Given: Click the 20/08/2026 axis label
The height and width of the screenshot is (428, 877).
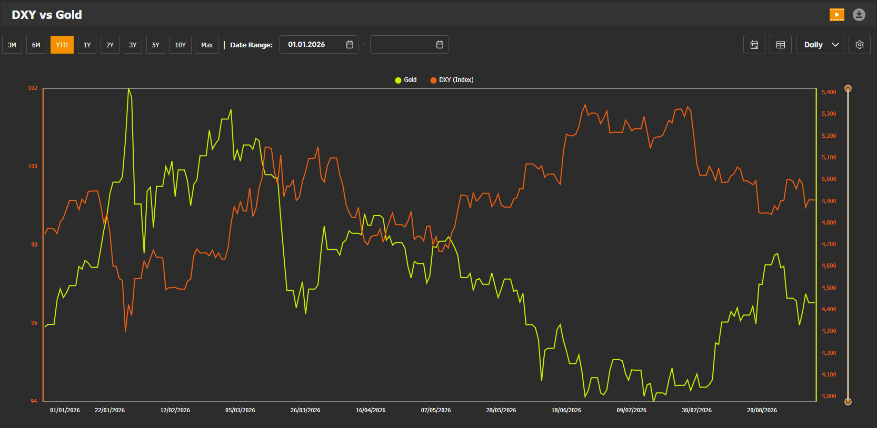Looking at the screenshot, I should (x=762, y=410).
